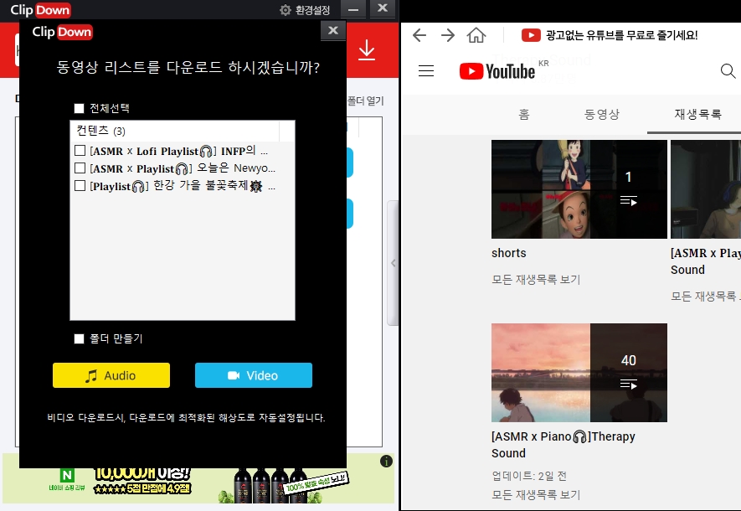Check the INFP ASMR Lofi Playlist item
This screenshot has height=511, width=741.
pos(80,151)
